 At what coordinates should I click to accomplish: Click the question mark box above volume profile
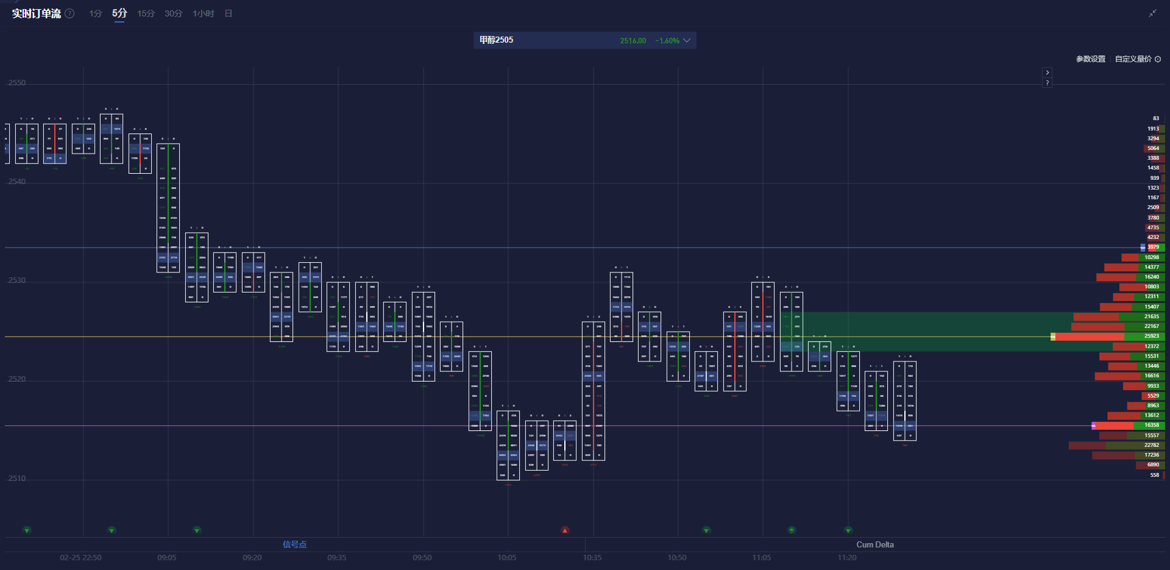[1047, 83]
